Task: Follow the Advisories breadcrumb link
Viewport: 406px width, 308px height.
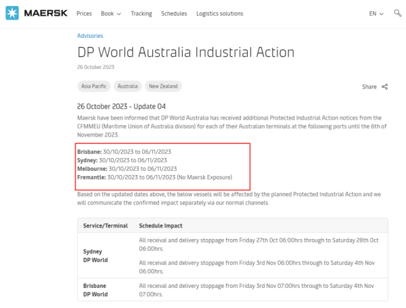Action: (90, 36)
